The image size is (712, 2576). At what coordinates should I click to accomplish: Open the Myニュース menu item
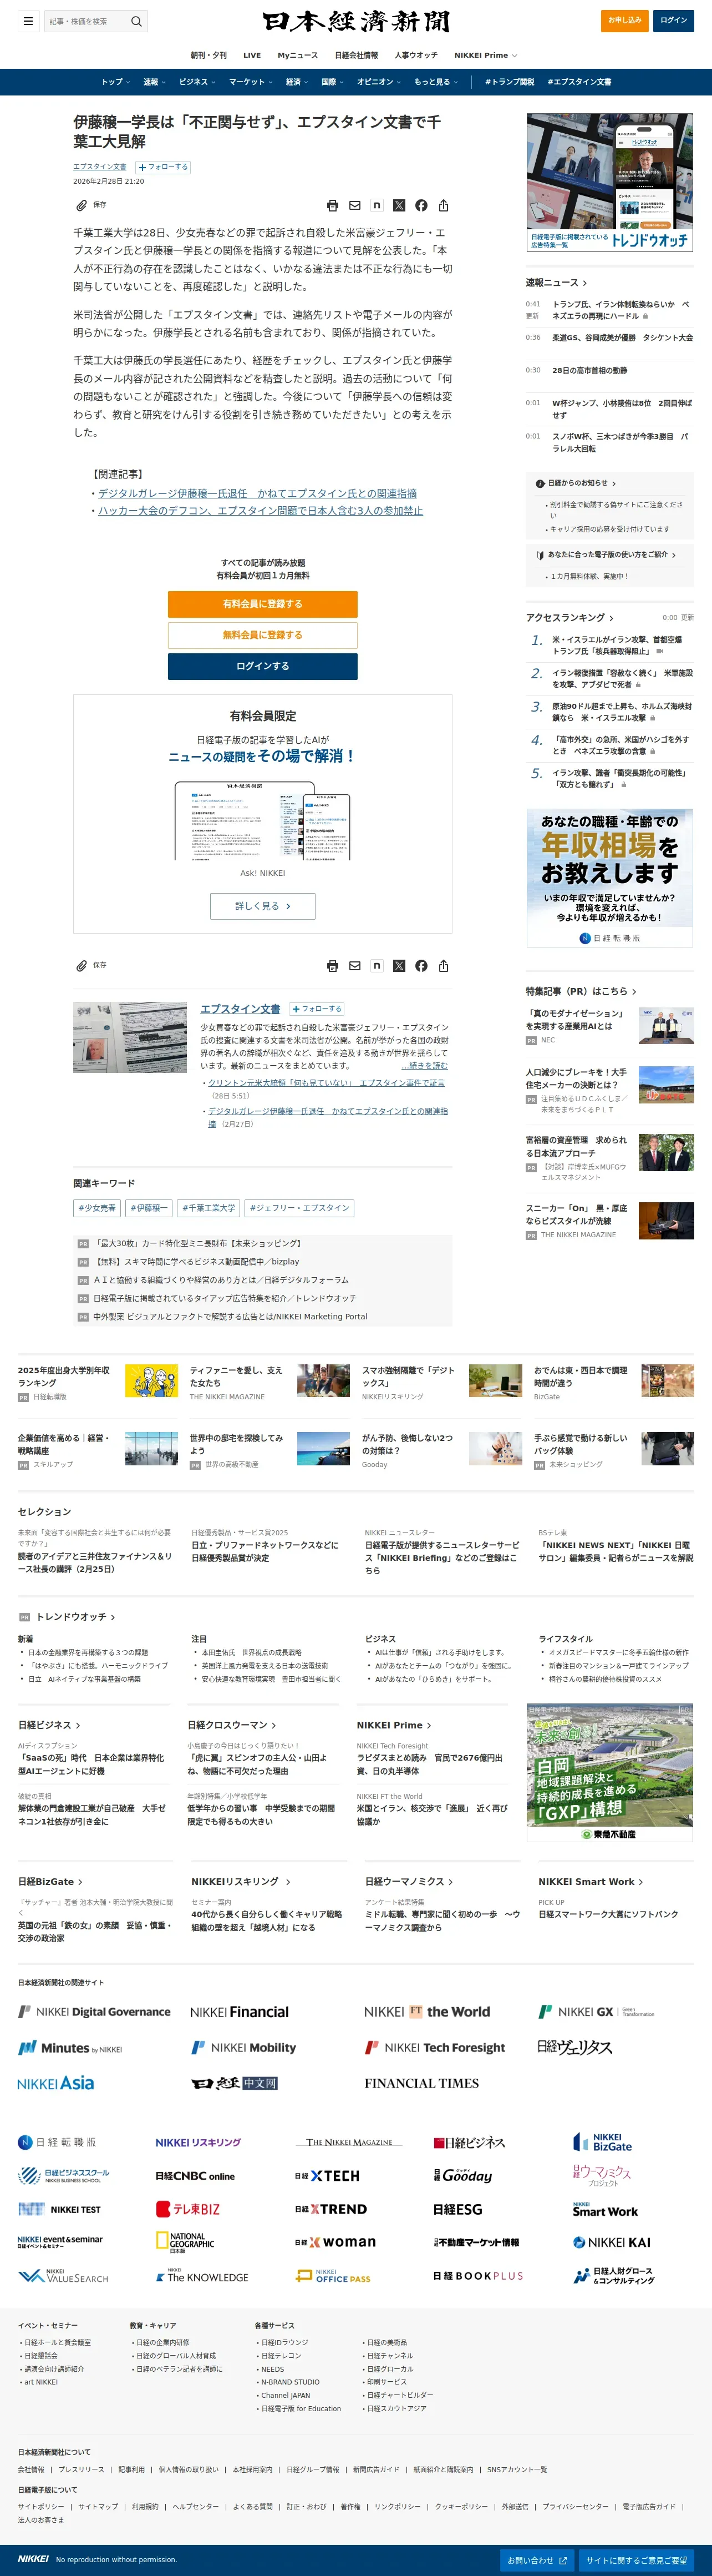pyautogui.click(x=298, y=55)
